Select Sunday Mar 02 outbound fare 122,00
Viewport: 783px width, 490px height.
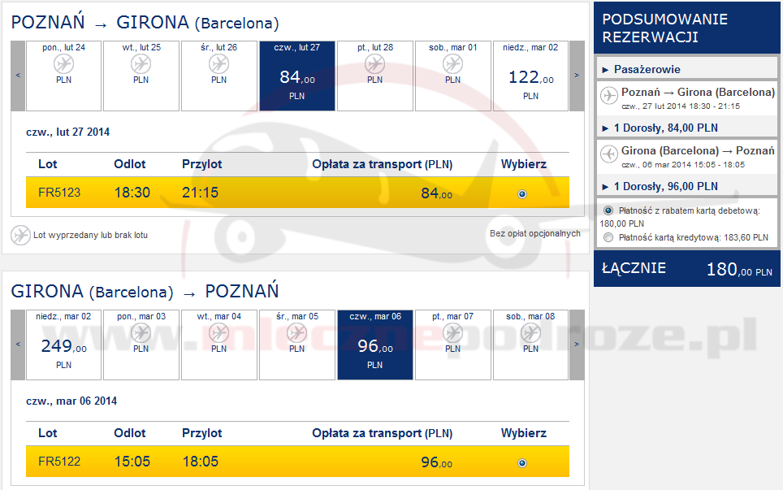(530, 78)
